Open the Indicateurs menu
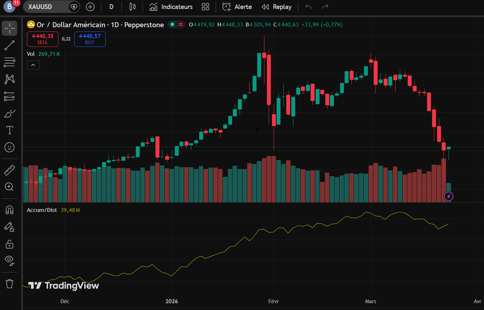The height and width of the screenshot is (310, 484). pos(171,7)
